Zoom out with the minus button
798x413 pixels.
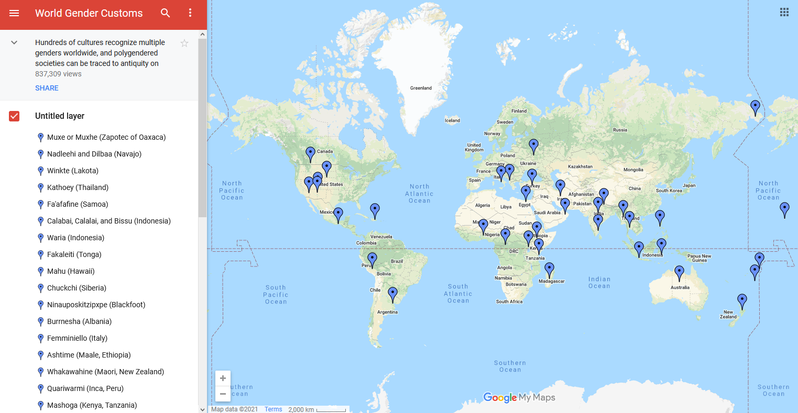tap(223, 394)
